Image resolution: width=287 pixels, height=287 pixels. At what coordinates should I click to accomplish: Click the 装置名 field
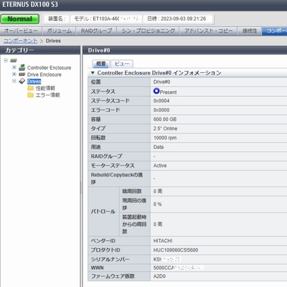click(x=56, y=19)
